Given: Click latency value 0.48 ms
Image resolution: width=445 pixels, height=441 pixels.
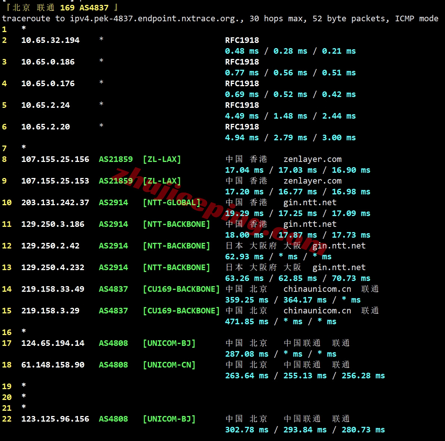Looking at the screenshot, I should click(242, 51).
